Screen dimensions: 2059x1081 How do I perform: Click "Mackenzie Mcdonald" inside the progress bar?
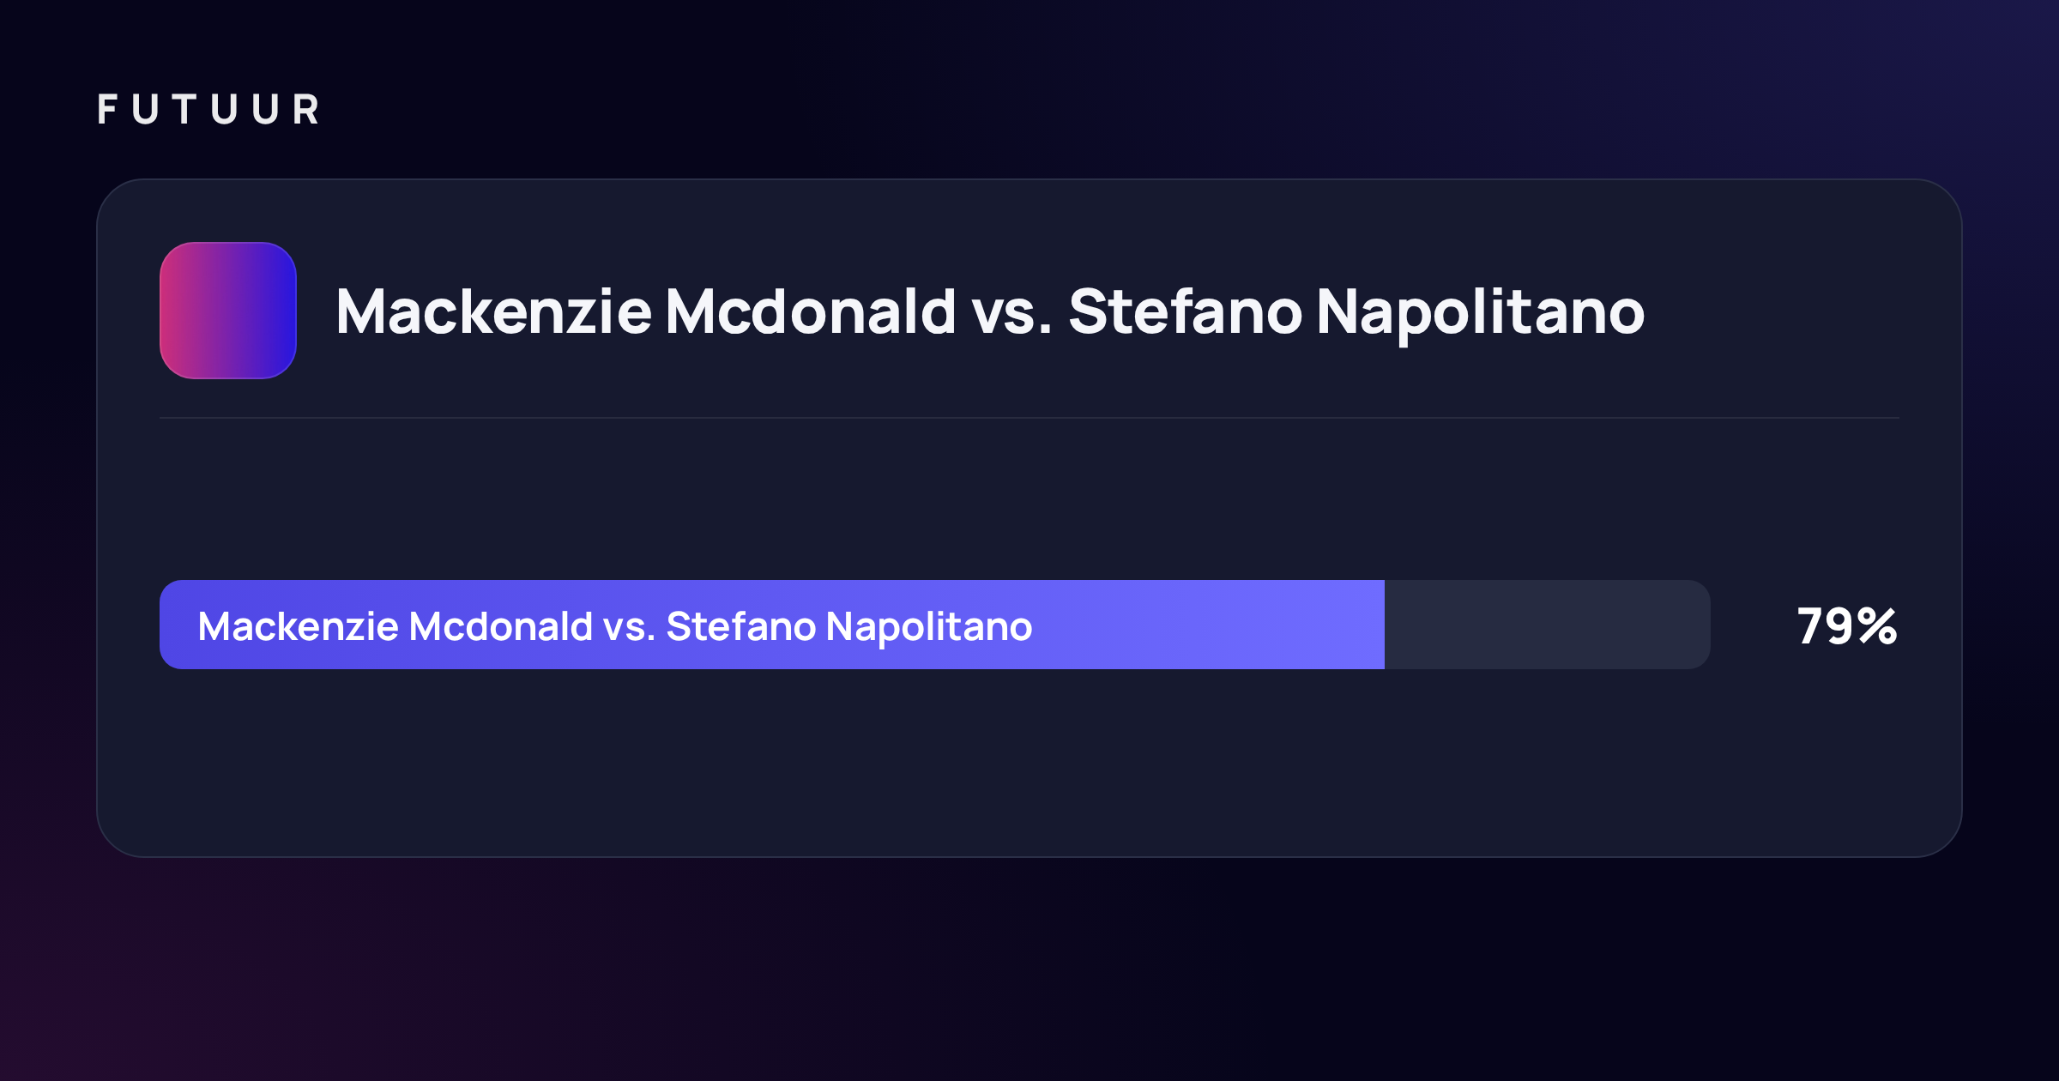pos(395,626)
